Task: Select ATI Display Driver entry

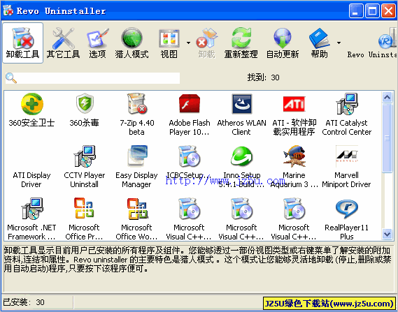Action: point(31,179)
